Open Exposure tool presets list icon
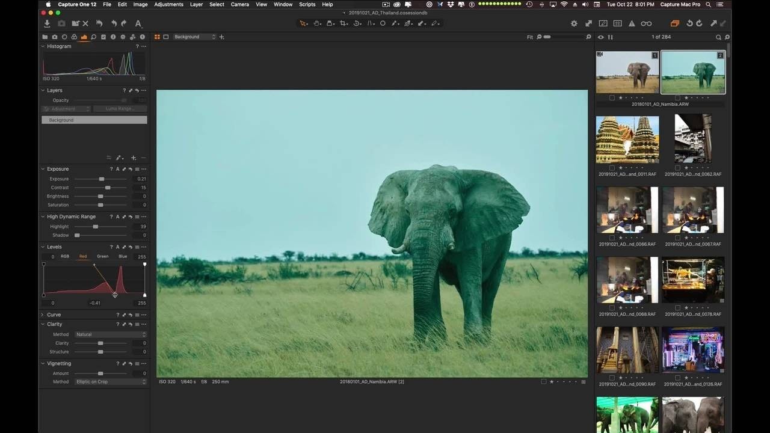This screenshot has height=433, width=770. pos(137,169)
